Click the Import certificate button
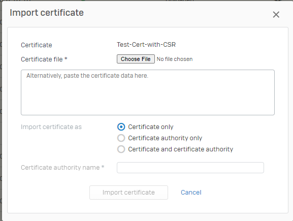Screen dimensions: 293x221 (x=128, y=193)
